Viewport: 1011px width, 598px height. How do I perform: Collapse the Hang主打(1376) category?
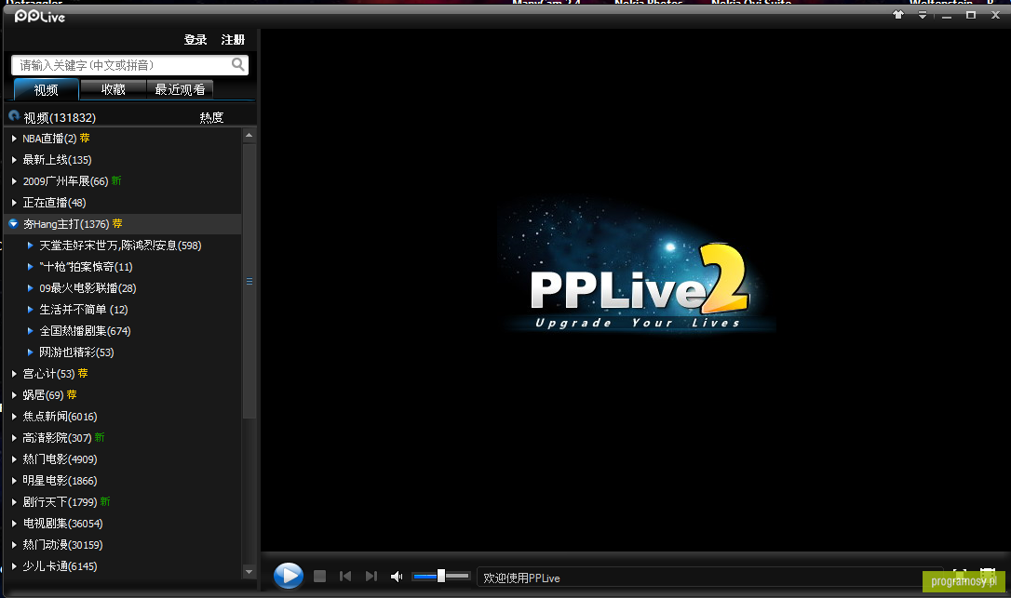14,223
